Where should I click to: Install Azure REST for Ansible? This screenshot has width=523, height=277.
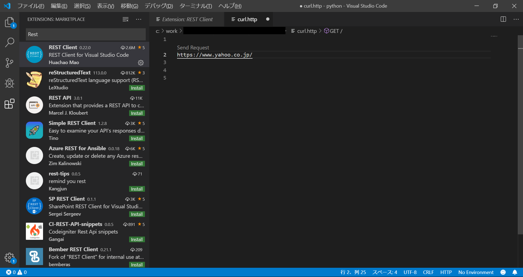137,164
